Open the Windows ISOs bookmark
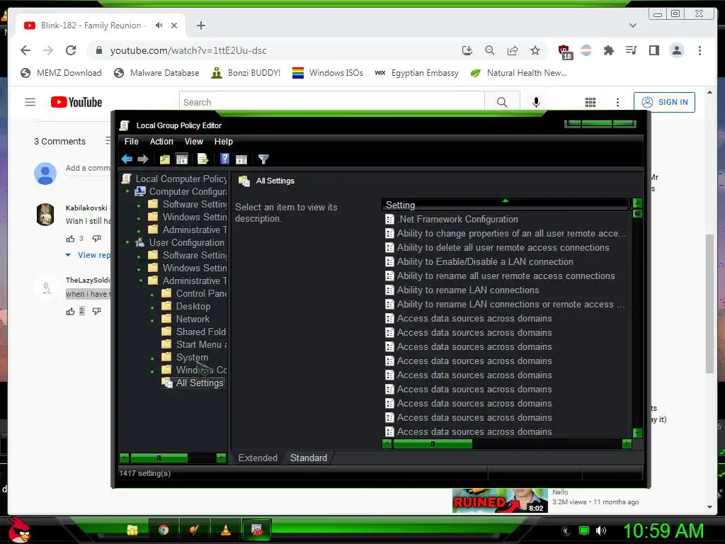 pyautogui.click(x=328, y=73)
